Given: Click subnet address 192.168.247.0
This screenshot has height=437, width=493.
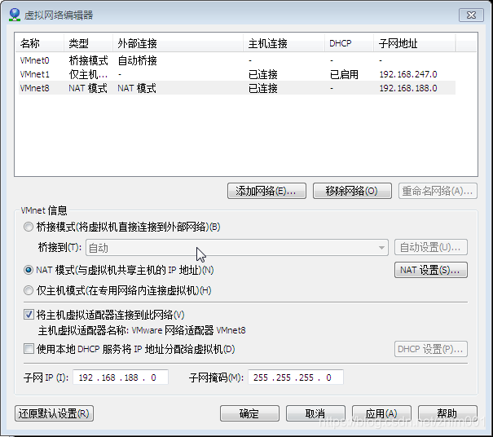Looking at the screenshot, I should click(408, 74).
